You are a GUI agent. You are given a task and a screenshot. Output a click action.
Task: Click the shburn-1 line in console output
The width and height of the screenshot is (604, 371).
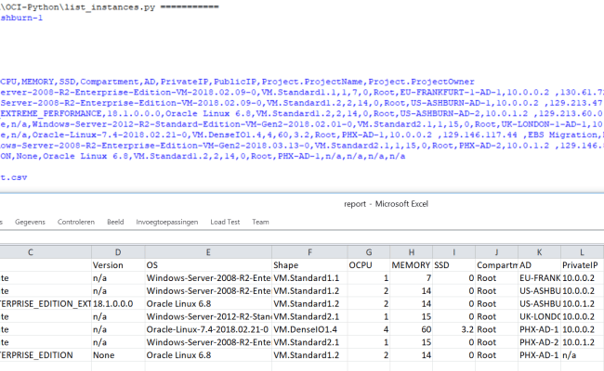pos(21,18)
